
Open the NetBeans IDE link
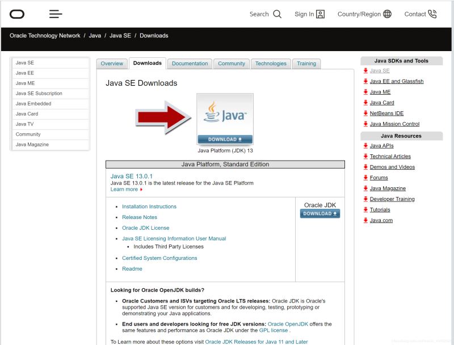[x=386, y=113]
